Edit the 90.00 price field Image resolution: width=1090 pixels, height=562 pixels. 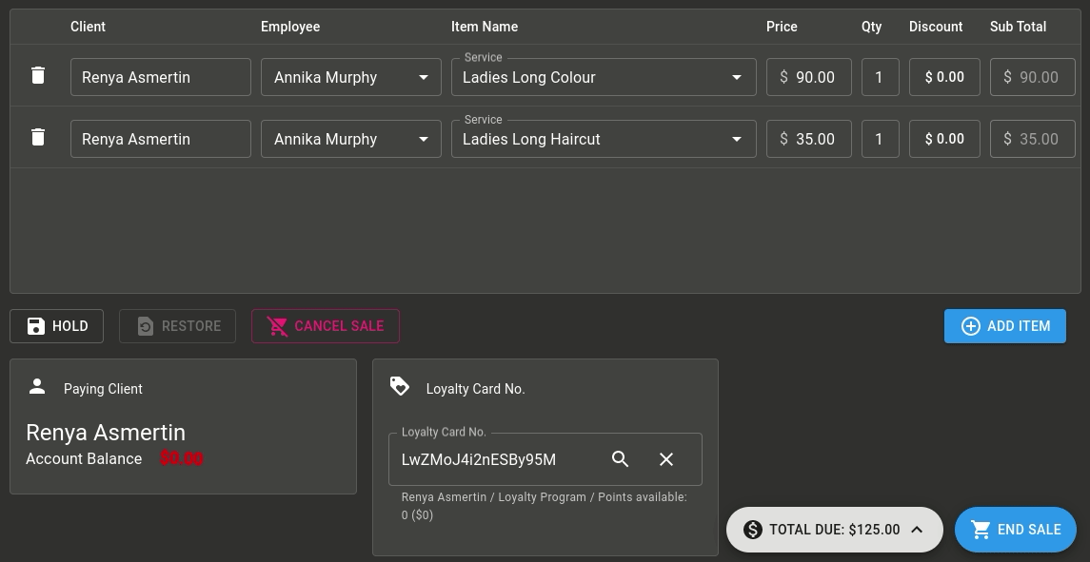(x=809, y=77)
